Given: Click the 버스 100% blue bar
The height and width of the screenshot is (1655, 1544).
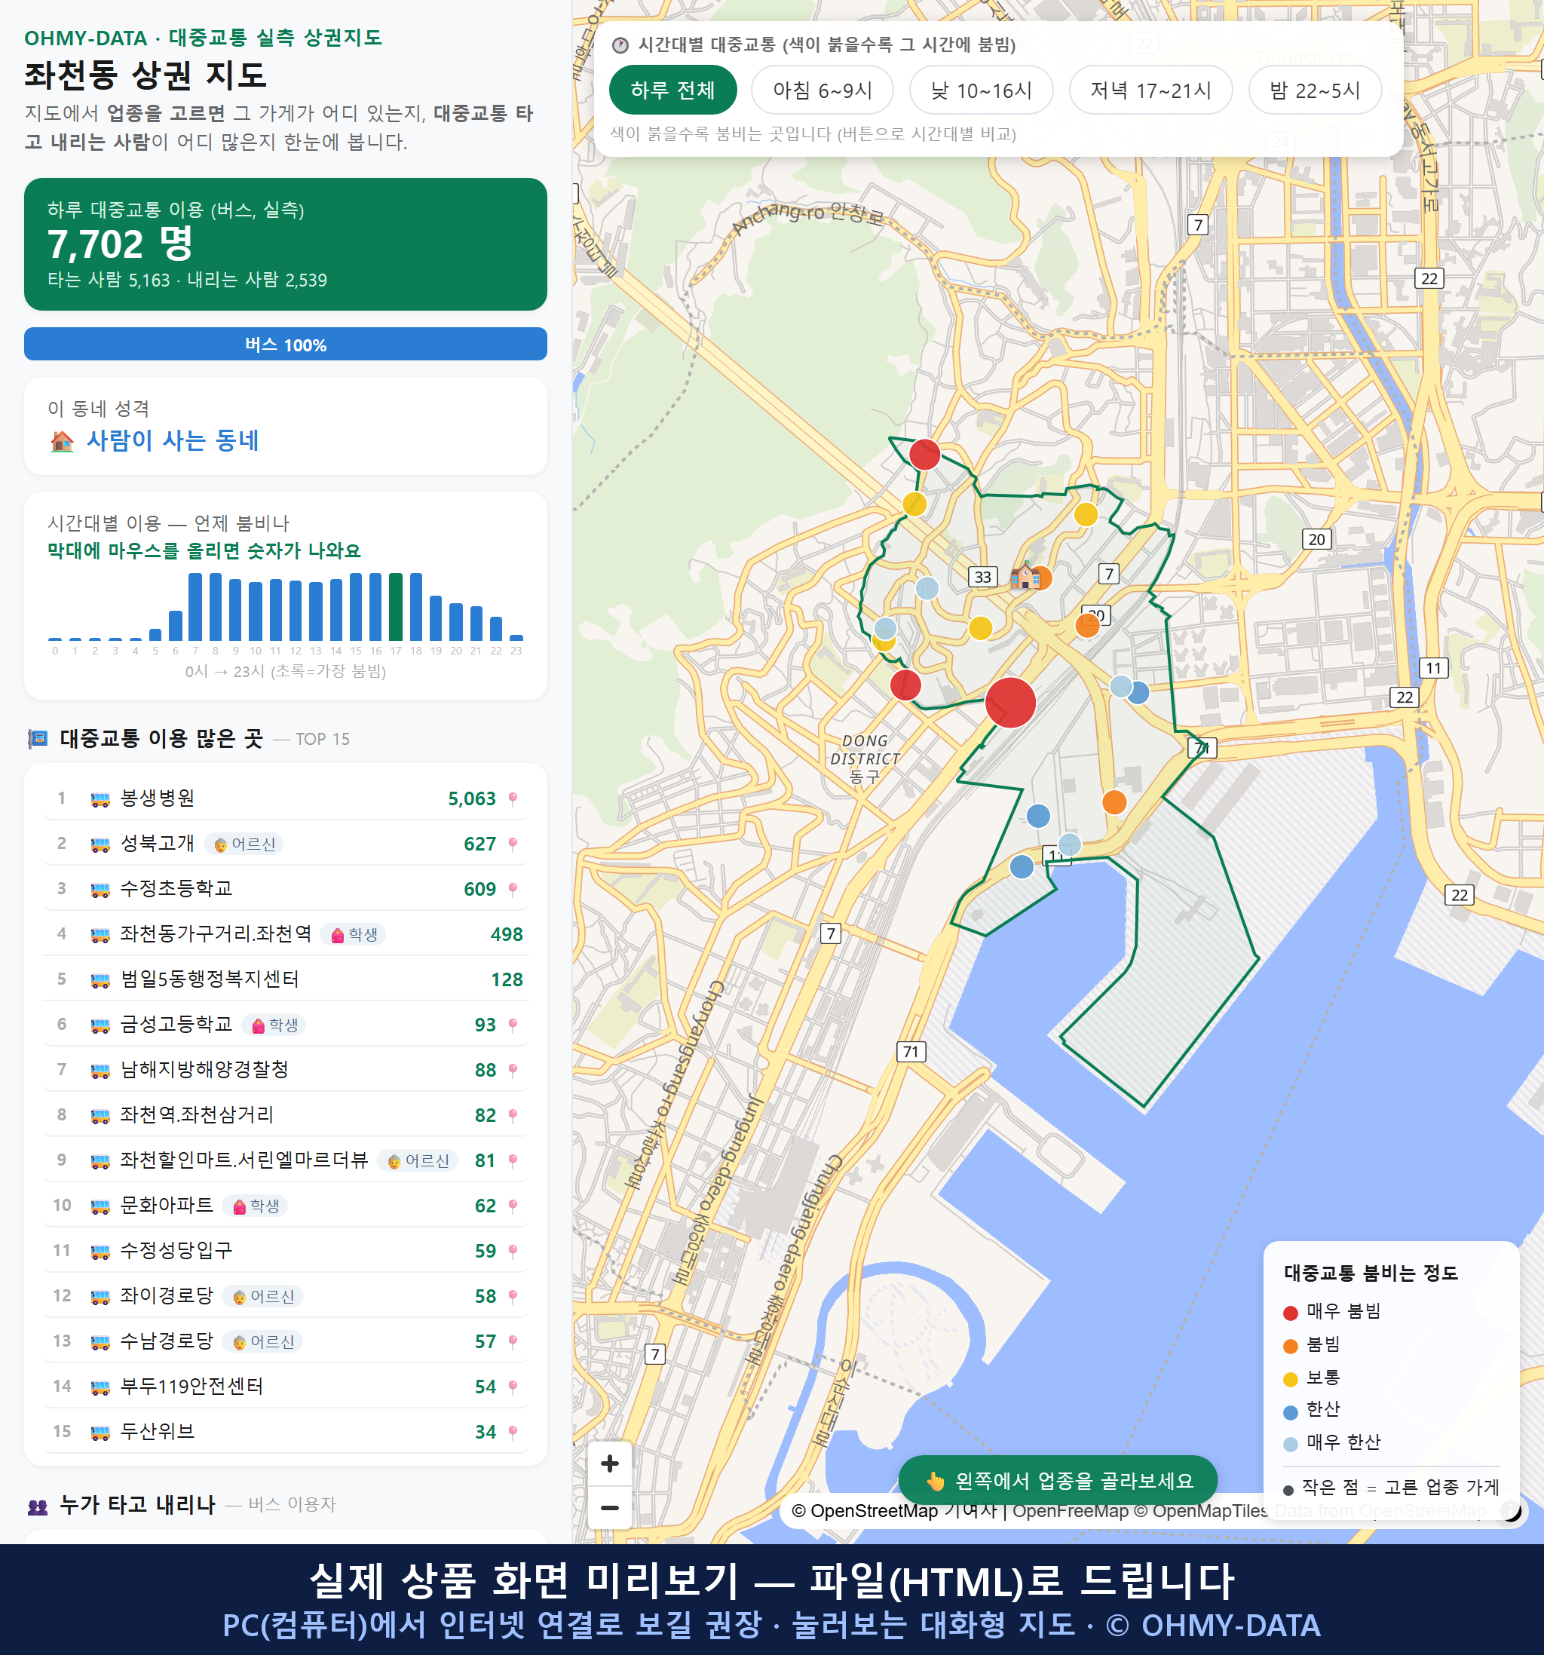Looking at the screenshot, I should click(x=286, y=344).
